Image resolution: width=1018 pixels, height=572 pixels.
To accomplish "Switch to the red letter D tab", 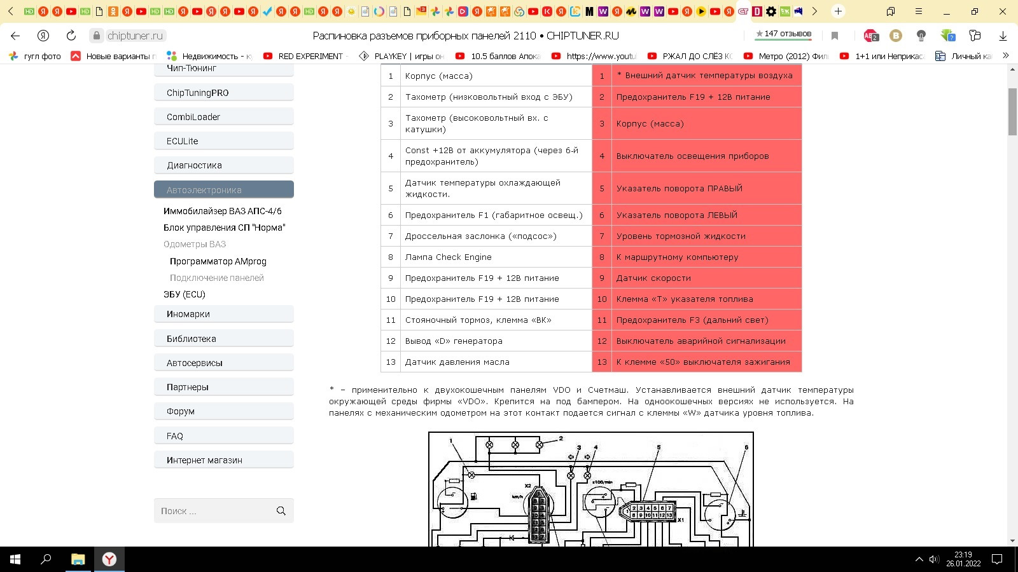I will pyautogui.click(x=757, y=11).
